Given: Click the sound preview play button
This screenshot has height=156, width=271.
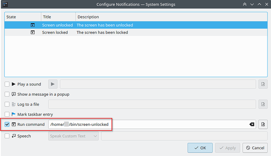Looking at the screenshot, I should point(53,84).
